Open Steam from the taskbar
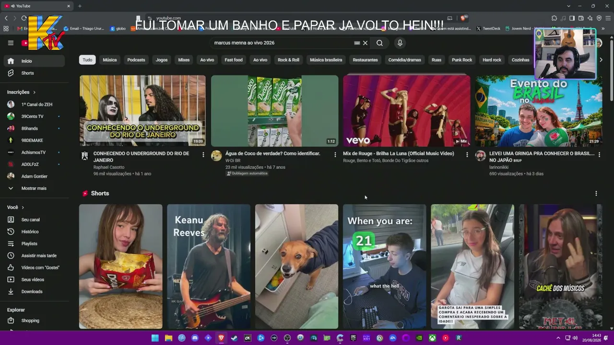 pos(234,338)
